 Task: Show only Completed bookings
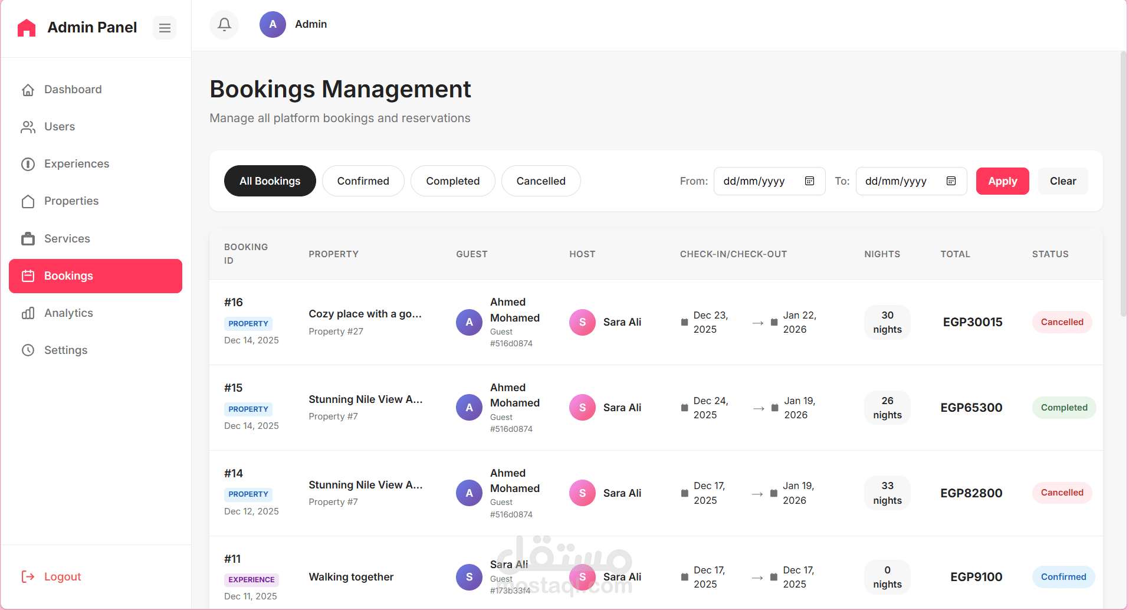[452, 181]
